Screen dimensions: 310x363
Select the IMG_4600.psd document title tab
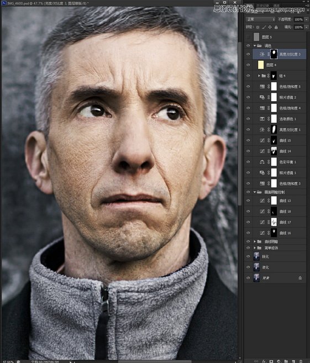click(x=49, y=3)
